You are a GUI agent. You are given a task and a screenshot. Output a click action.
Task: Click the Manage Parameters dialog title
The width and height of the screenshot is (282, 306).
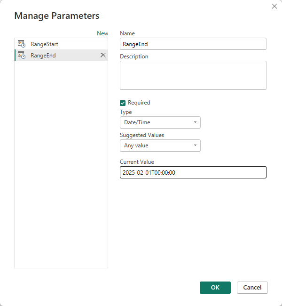(57, 16)
